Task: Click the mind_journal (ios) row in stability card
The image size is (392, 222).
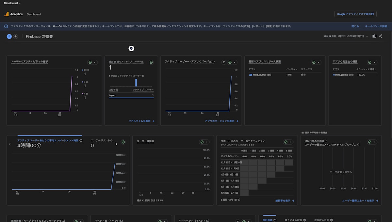Action: tap(354, 75)
